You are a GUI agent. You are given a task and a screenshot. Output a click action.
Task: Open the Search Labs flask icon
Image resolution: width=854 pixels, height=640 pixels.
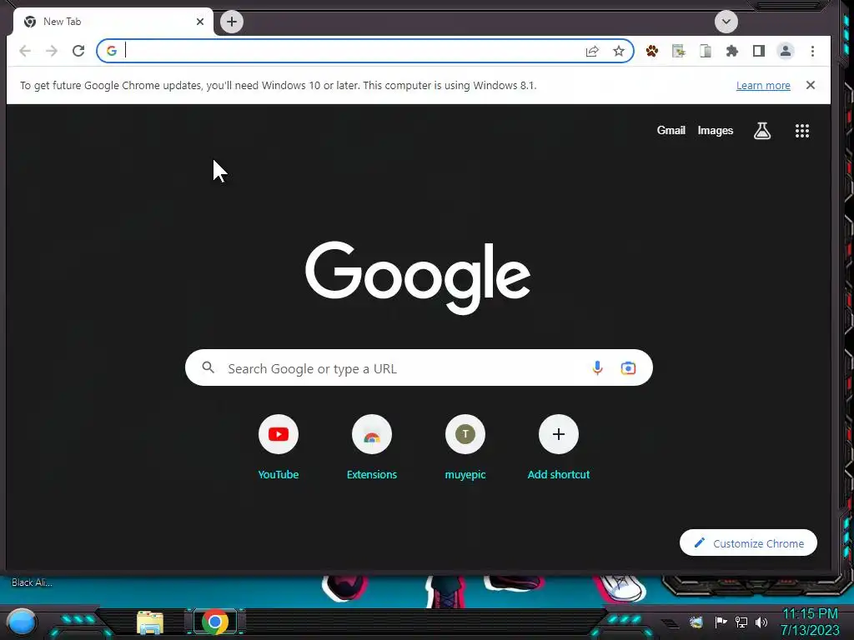coord(762,131)
